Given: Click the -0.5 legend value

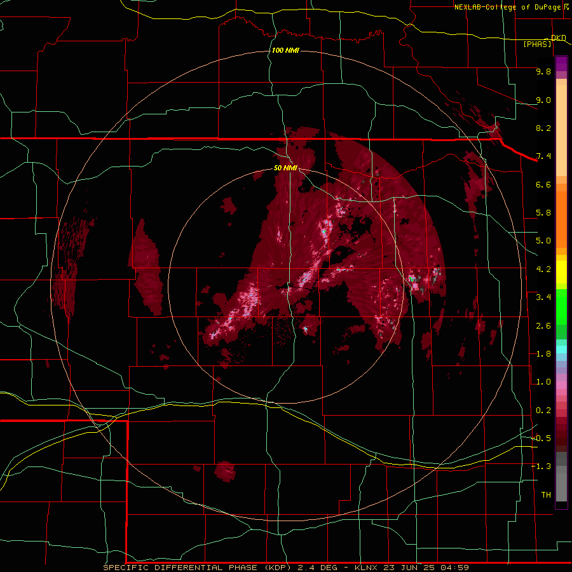Looking at the screenshot, I should (x=541, y=439).
